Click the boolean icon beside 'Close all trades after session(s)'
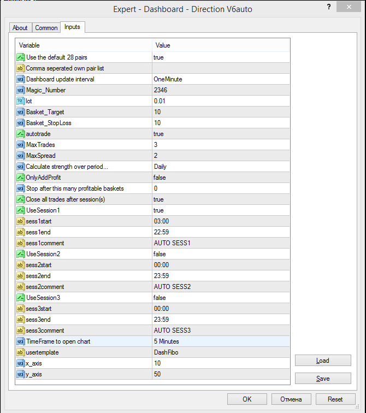The image size is (366, 413). (20, 199)
